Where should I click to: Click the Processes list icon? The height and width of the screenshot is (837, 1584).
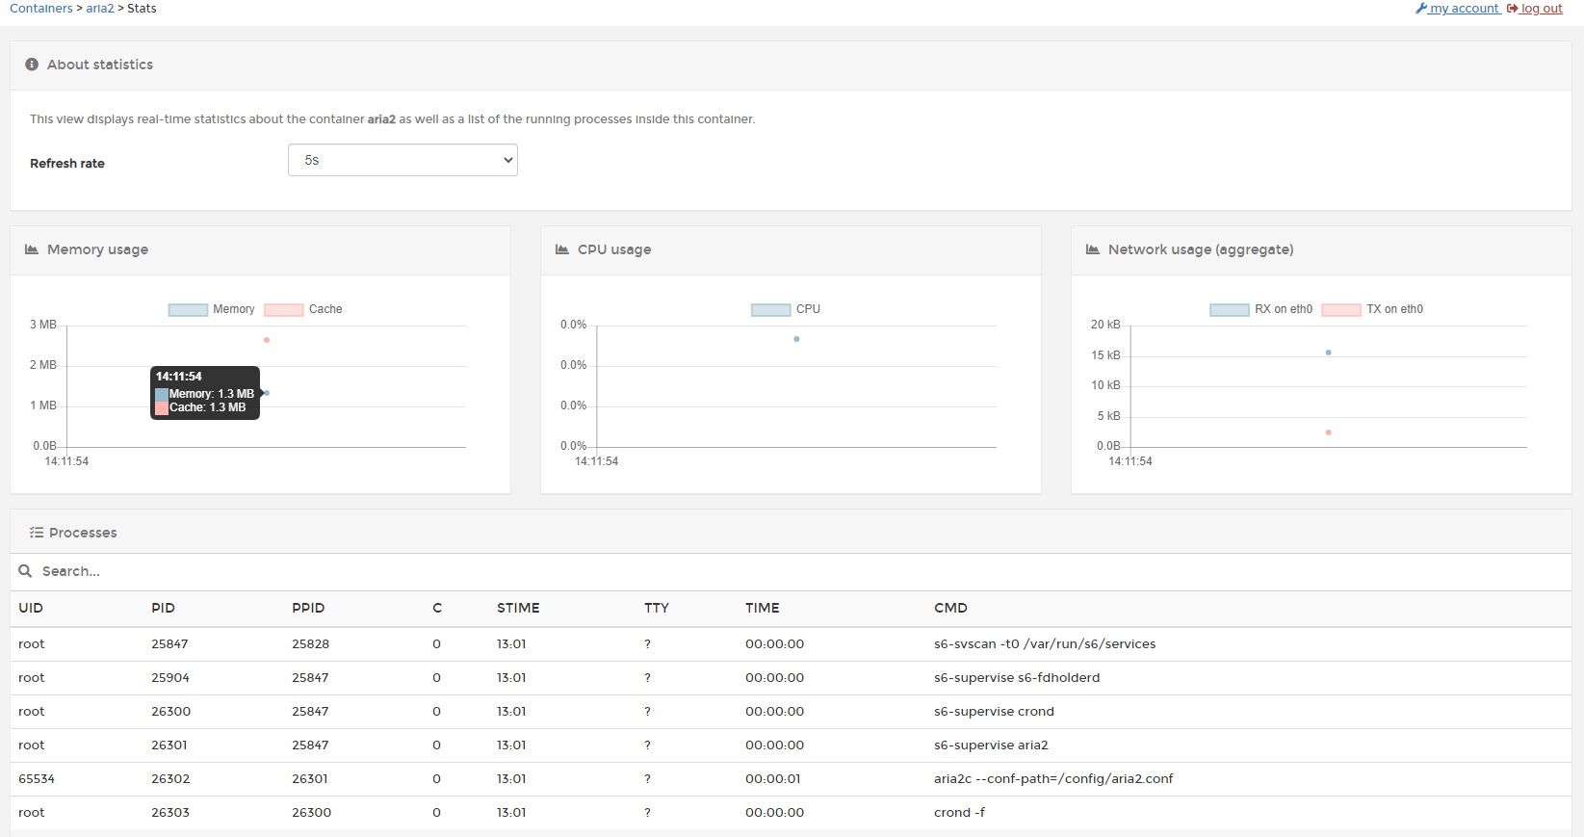pos(37,533)
